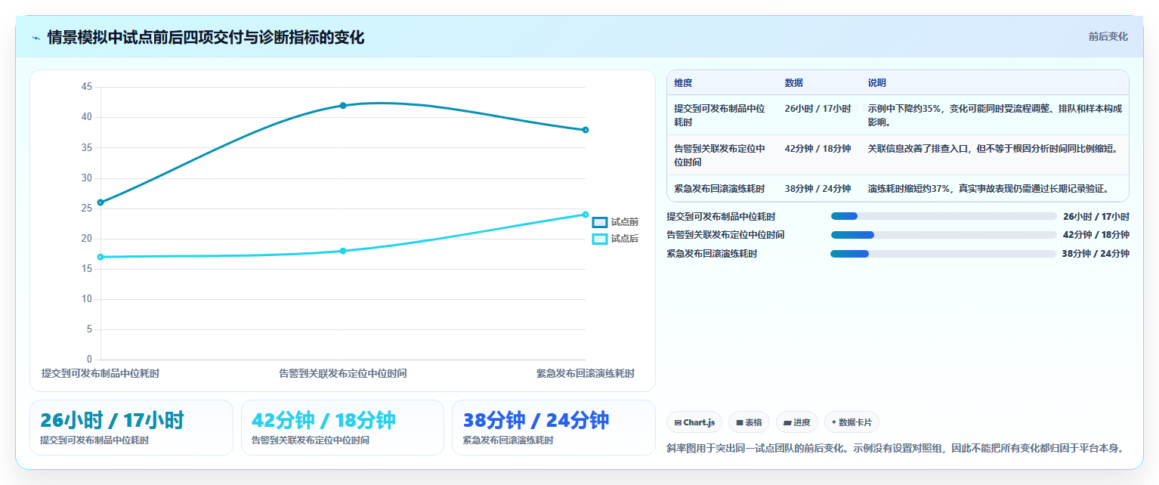Click x-axis label 提交到可发布制品中位耗时
This screenshot has height=485, width=1159.
tap(100, 373)
